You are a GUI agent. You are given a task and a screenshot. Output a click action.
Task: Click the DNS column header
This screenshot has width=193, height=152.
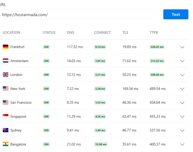70,32
